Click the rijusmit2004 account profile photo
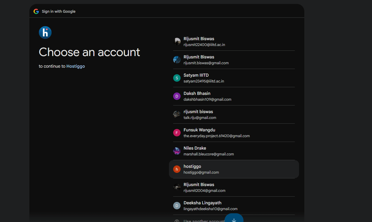372x222 pixels. 177,187
